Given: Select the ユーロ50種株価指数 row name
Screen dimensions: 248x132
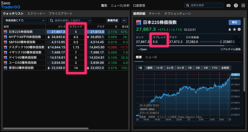Looking at the screenshot, I should click(x=23, y=63).
